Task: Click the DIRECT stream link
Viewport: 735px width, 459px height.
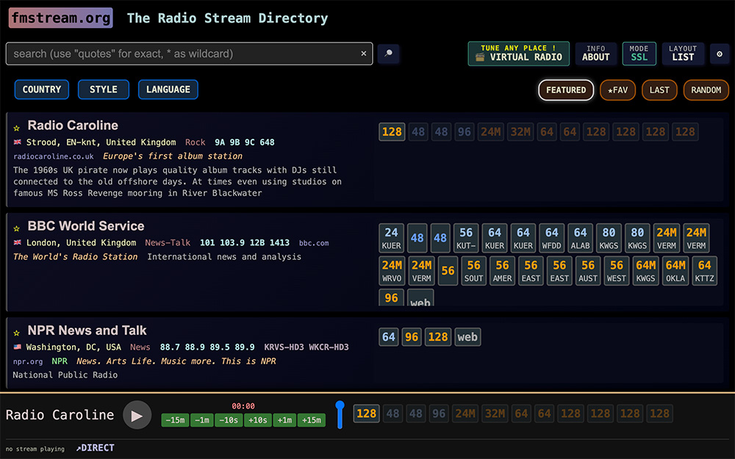Action: coord(95,448)
